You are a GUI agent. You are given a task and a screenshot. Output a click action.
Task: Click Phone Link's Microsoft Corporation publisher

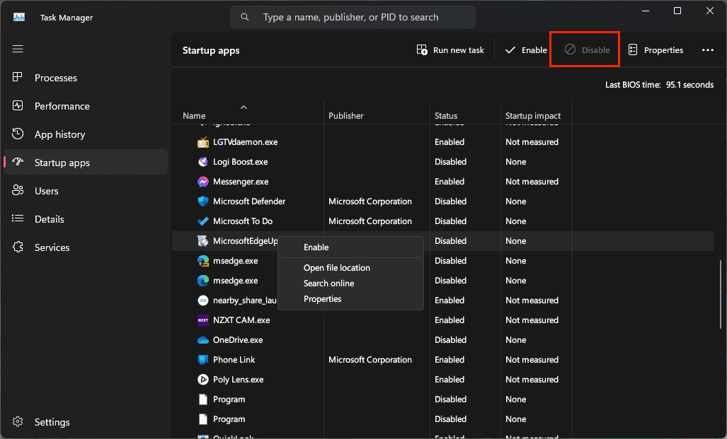click(370, 360)
